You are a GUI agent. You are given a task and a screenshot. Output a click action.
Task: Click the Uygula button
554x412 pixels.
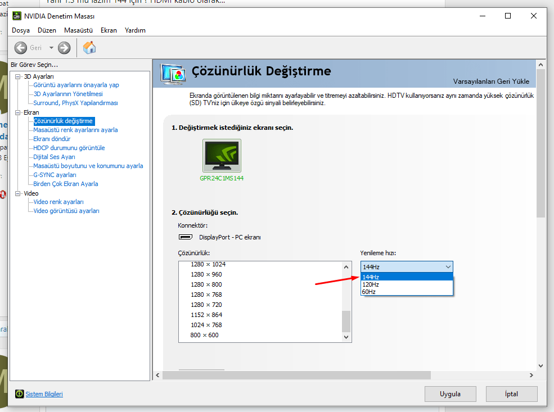tap(450, 394)
